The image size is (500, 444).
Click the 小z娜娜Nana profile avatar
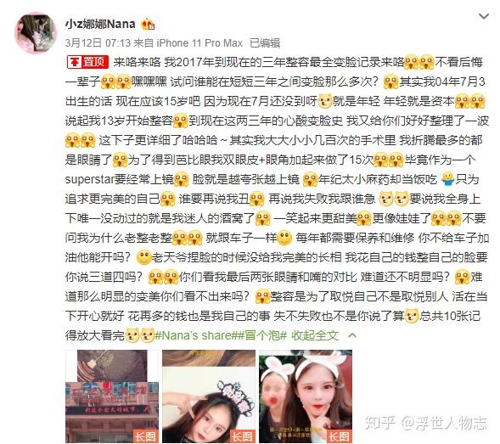tap(36, 33)
